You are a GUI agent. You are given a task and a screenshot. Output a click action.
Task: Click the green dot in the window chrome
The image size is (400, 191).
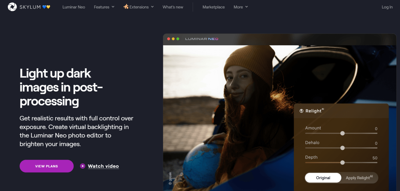[178, 39]
